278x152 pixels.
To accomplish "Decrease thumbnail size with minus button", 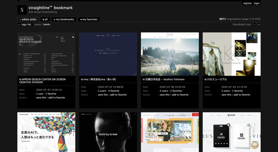I will pos(254,25).
